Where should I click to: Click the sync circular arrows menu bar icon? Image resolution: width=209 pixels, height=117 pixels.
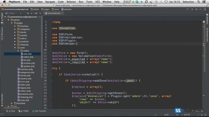point(146,2)
